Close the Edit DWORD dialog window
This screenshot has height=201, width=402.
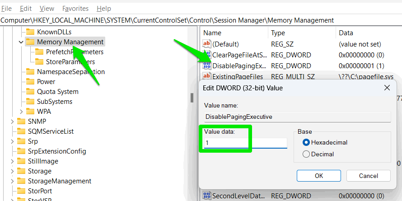pyautogui.click(x=387, y=88)
